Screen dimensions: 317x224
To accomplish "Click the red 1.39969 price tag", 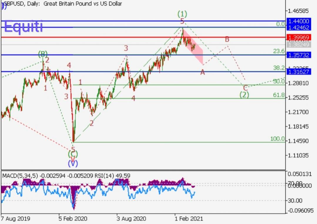I will [298, 38].
